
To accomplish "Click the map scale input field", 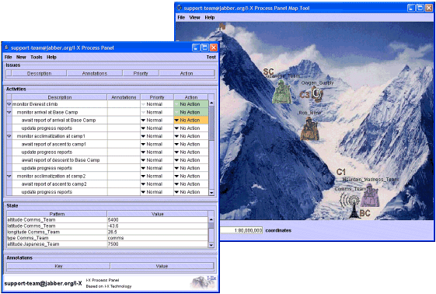I will pos(241,230).
